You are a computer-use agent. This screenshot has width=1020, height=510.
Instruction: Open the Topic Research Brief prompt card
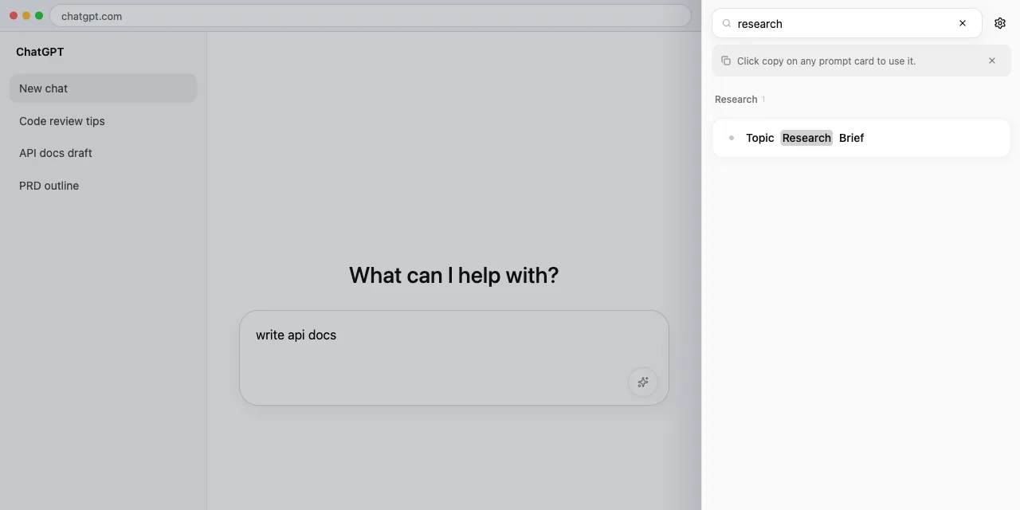[861, 138]
